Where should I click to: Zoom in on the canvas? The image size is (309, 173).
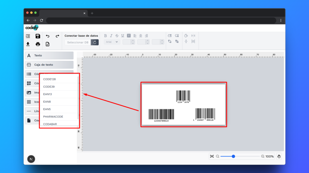pyautogui.click(x=263, y=156)
